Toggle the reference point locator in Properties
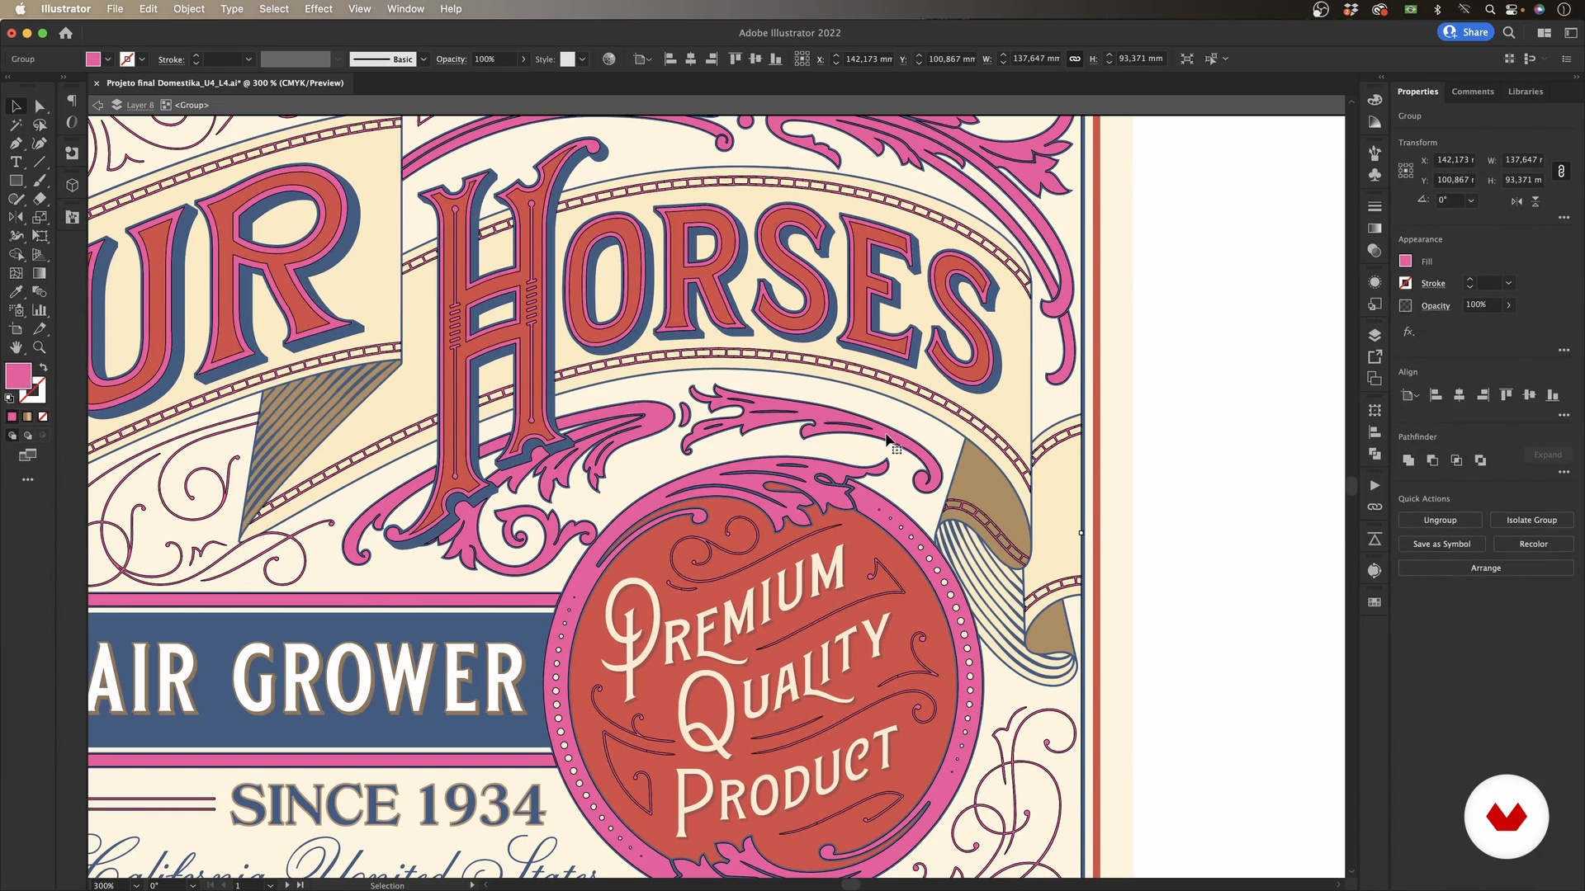Image resolution: width=1585 pixels, height=891 pixels. pos(1406,171)
